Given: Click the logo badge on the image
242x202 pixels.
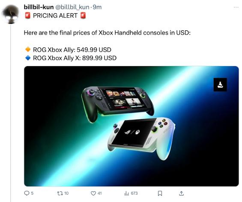Looking at the screenshot, I should click(x=220, y=85).
